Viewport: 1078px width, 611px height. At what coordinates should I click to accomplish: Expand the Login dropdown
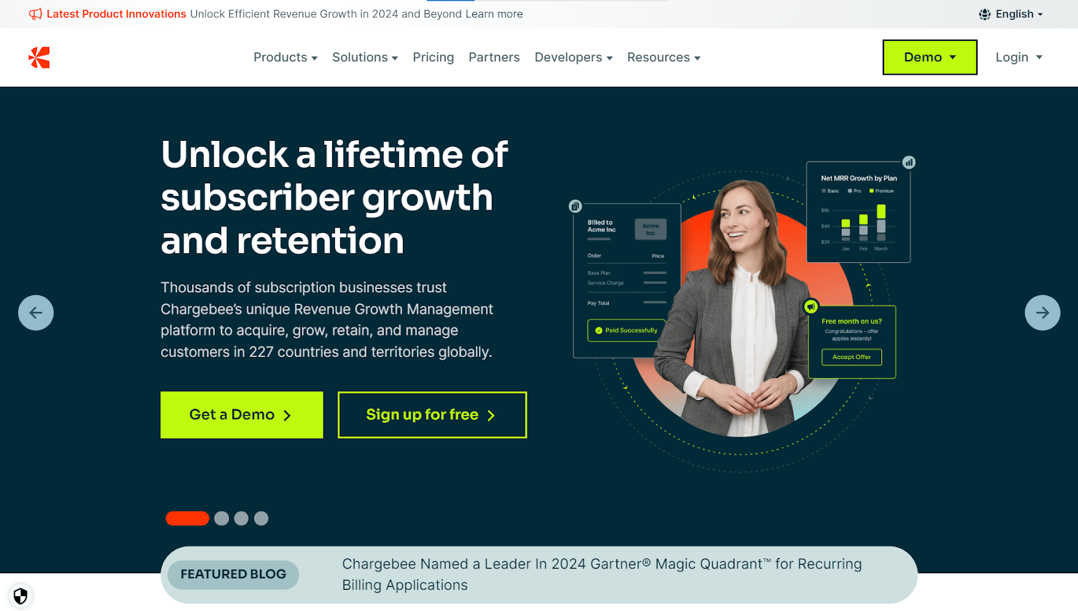click(1019, 57)
